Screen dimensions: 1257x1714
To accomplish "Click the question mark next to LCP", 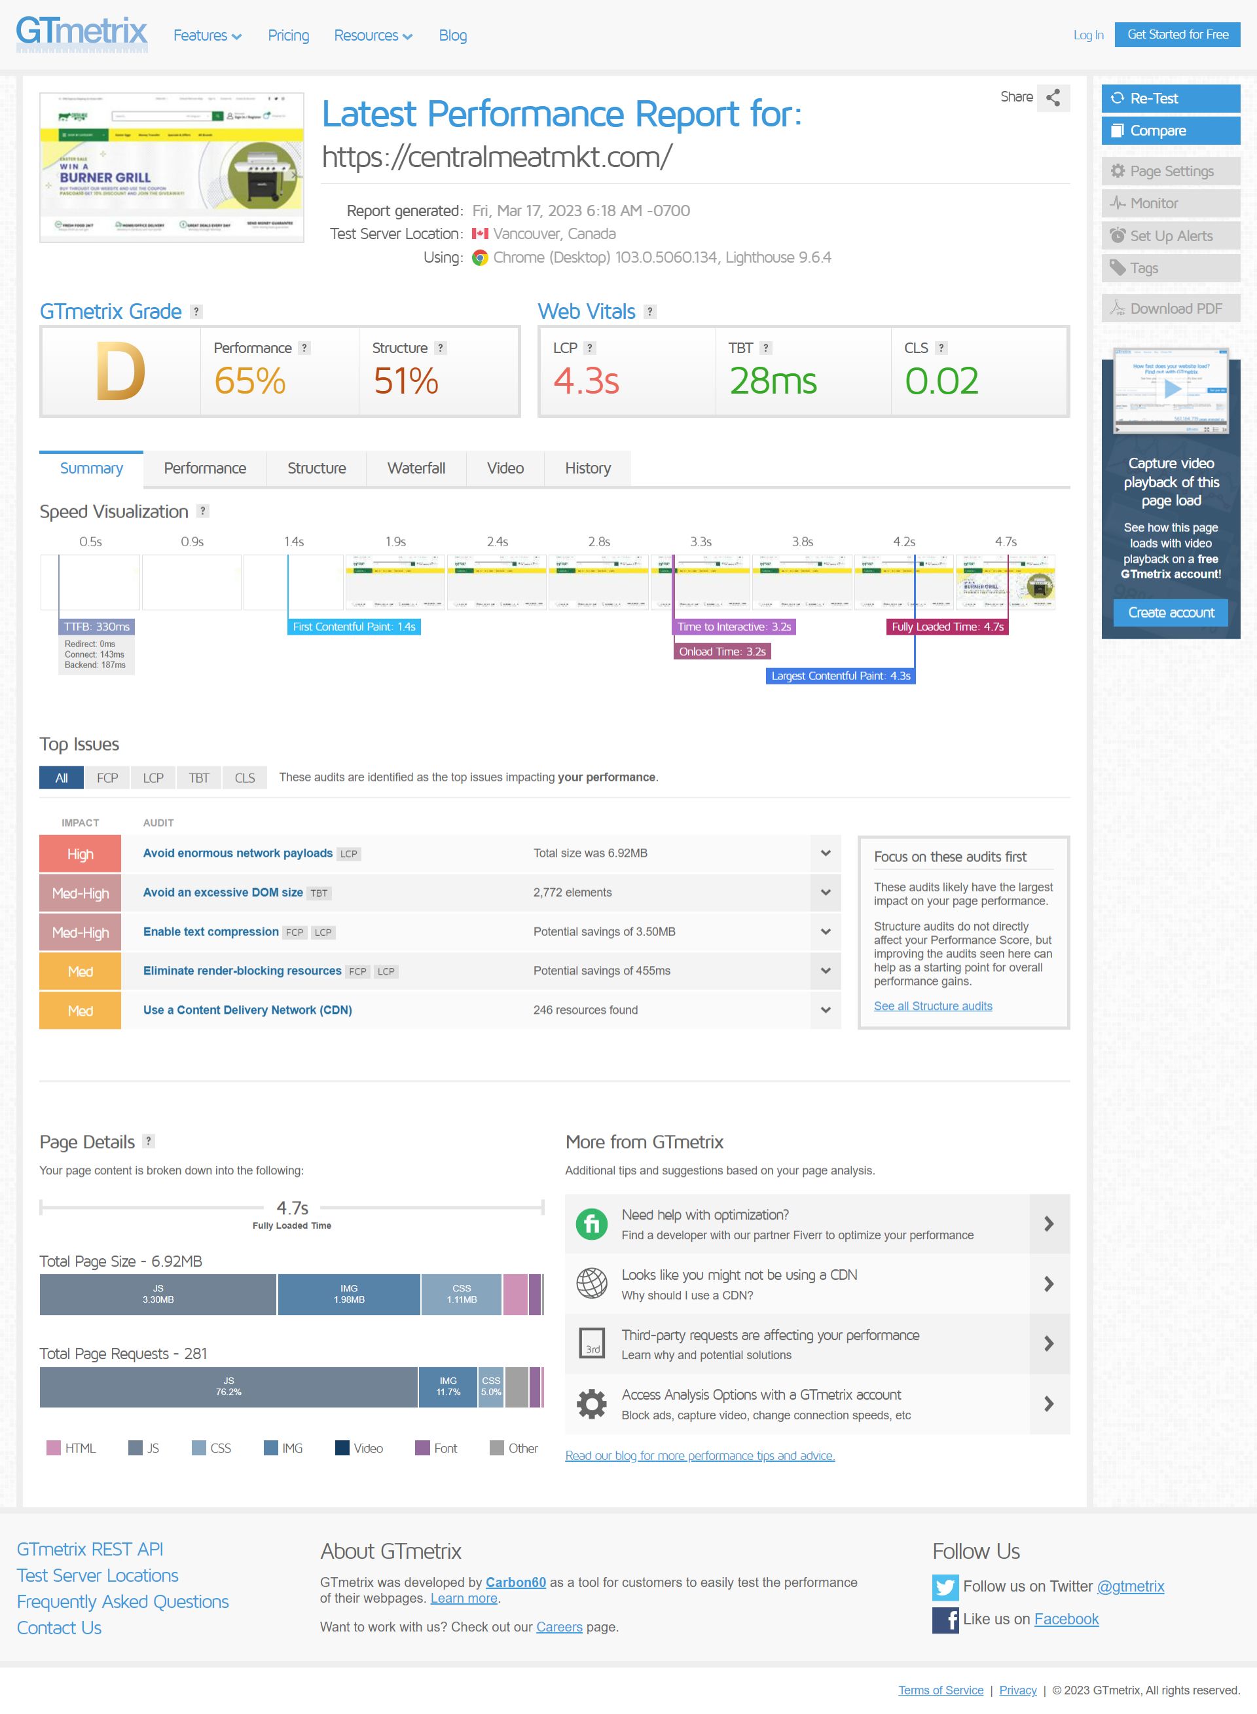I will (590, 348).
